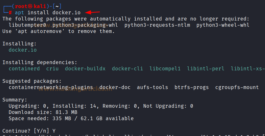Click the apt command word
Image resolution: width=265 pixels, height=136 pixels.
click(x=20, y=13)
